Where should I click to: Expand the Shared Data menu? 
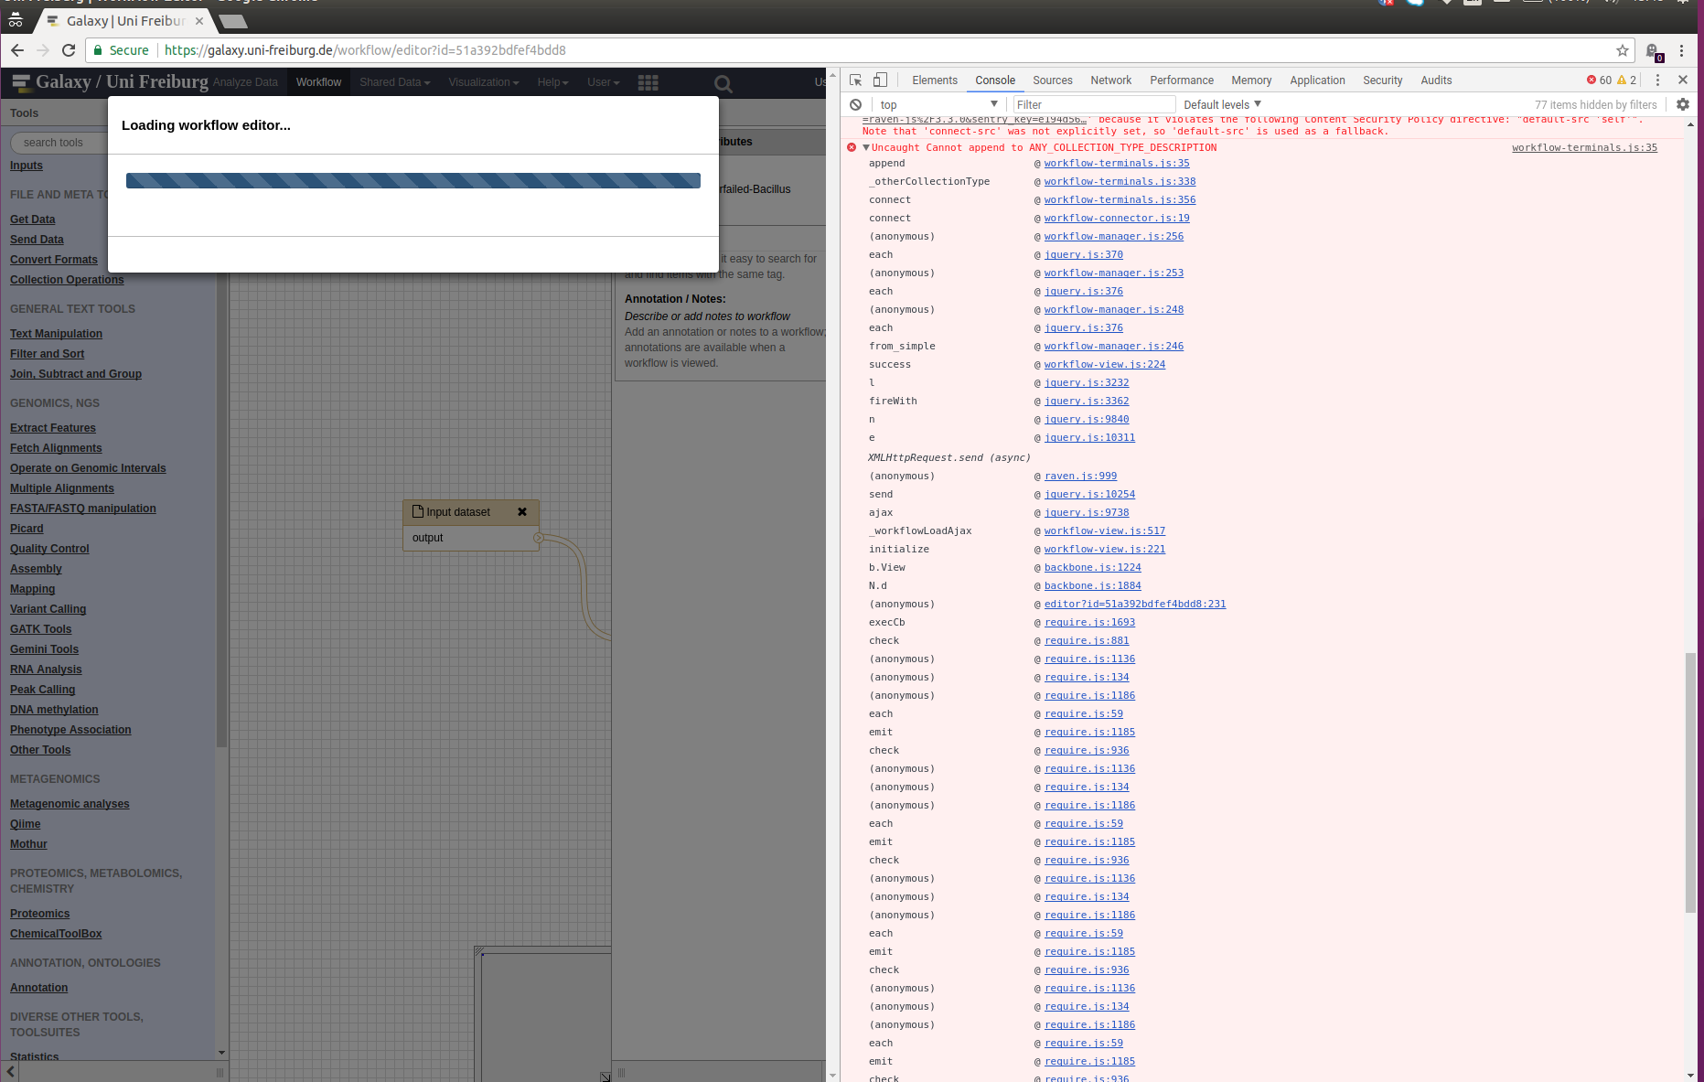pyautogui.click(x=394, y=82)
